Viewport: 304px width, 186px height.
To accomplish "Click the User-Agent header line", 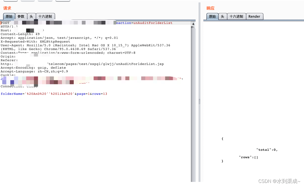I will pos(85,47).
